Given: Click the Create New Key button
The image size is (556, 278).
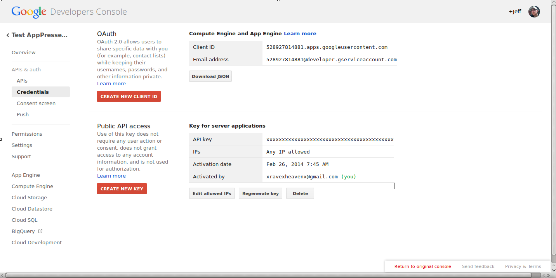Looking at the screenshot, I should pyautogui.click(x=122, y=189).
